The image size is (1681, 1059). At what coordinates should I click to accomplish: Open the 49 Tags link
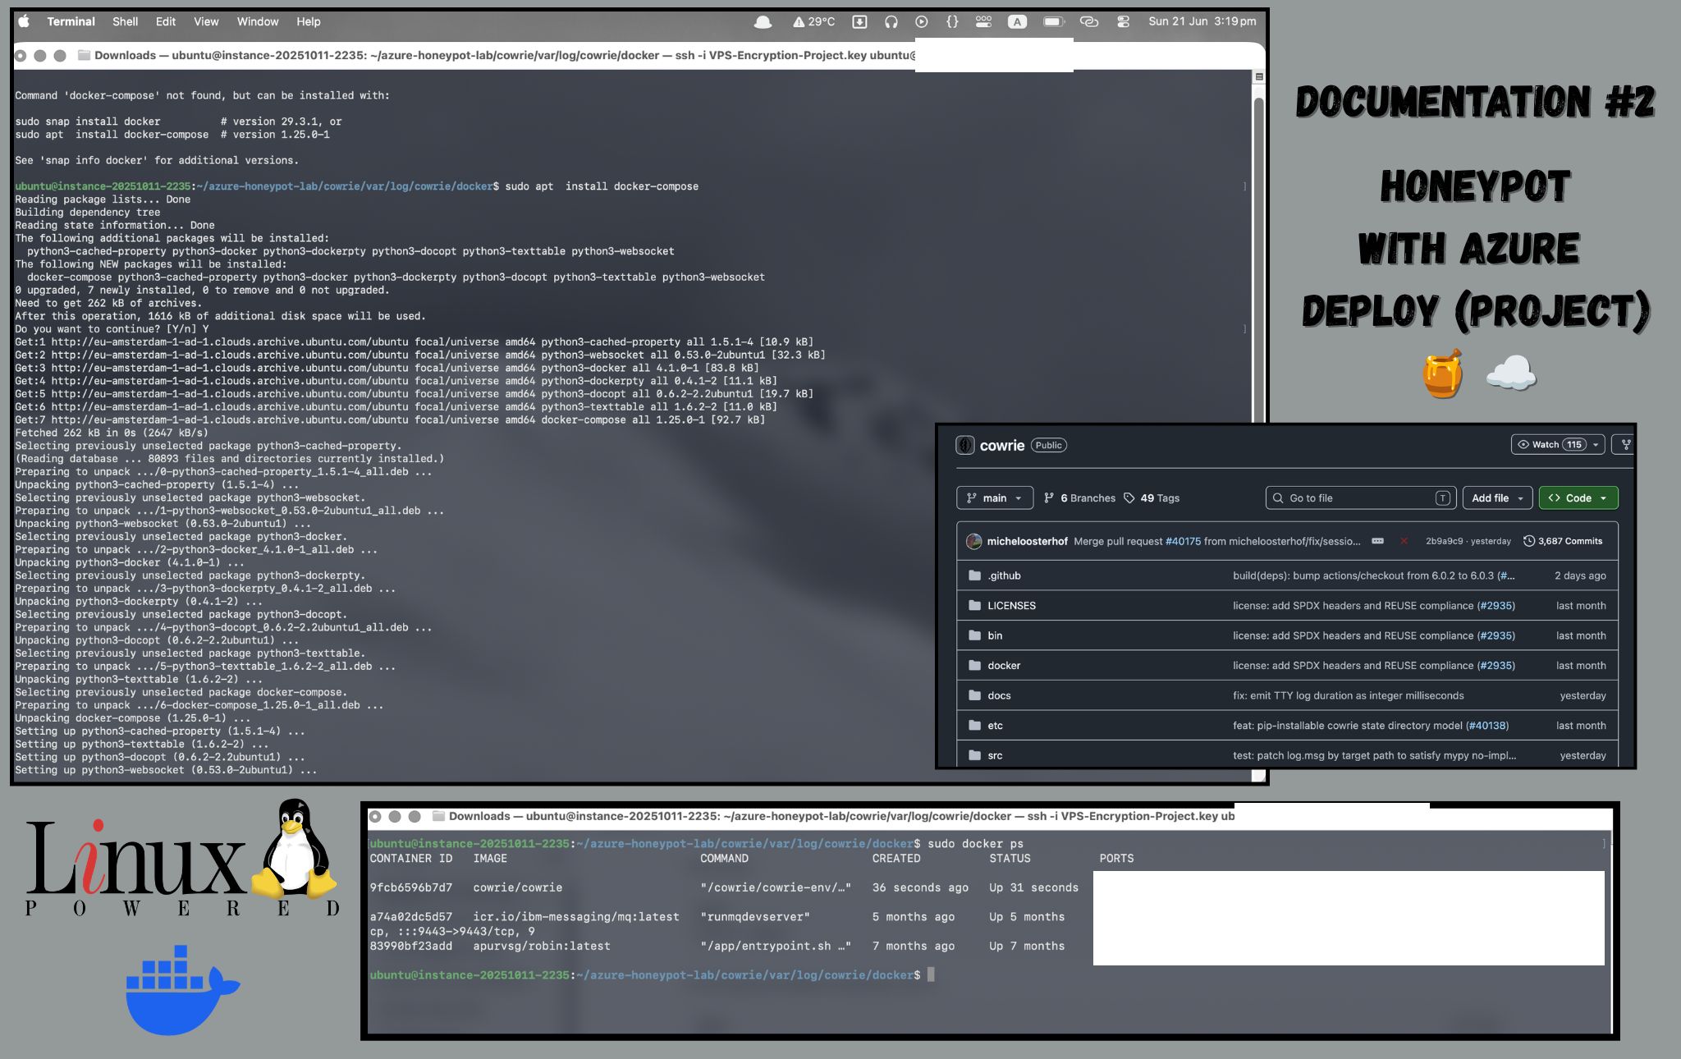coord(1152,497)
